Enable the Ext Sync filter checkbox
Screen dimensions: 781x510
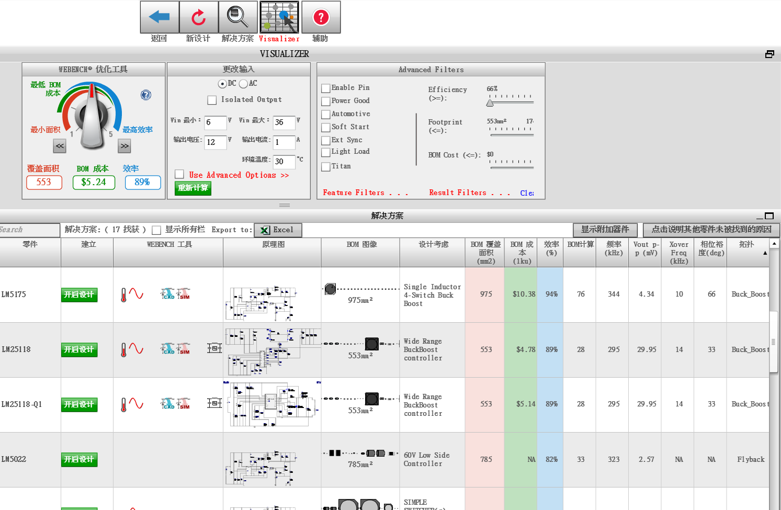coord(326,141)
